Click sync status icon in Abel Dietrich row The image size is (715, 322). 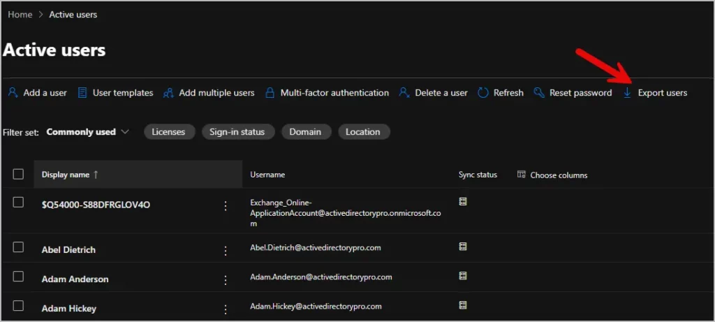[463, 247]
